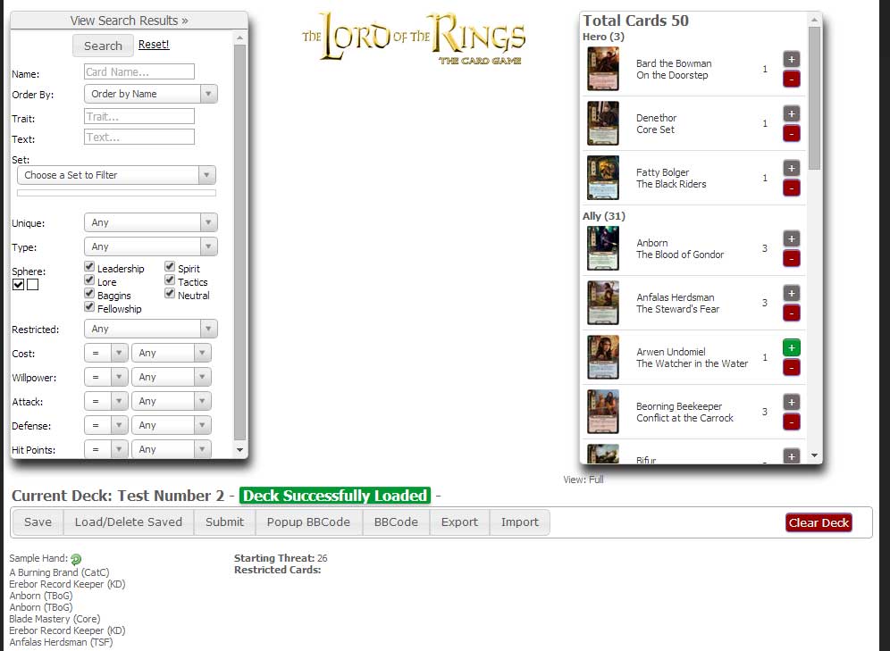Open Arwen Undomiel card thumbnail
This screenshot has height=651, width=890.
pyautogui.click(x=603, y=357)
